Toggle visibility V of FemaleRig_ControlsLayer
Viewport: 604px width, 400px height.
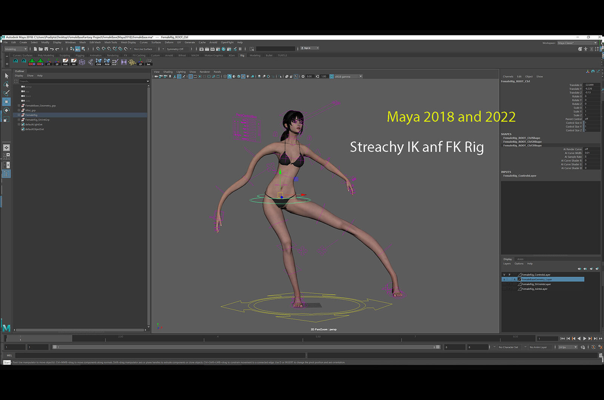[x=504, y=275]
